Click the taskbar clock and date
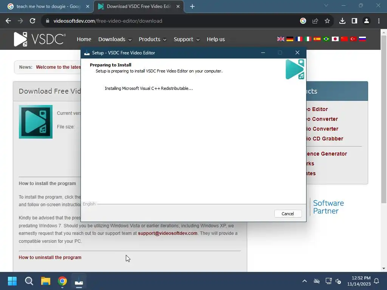Screen dimensions: 387x290 tap(359, 281)
